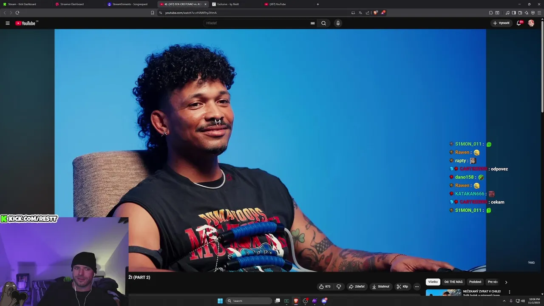Click the Vytvoriť create button

point(501,23)
